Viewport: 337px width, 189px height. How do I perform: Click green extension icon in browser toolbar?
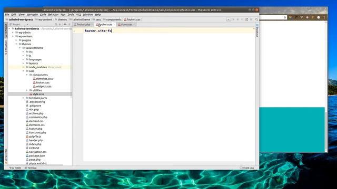coord(290,17)
